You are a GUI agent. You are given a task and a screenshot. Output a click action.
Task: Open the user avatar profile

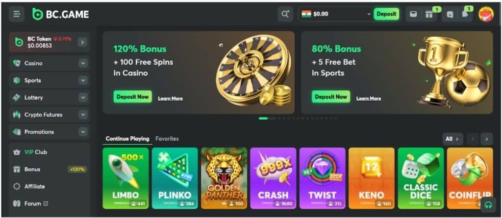tap(486, 14)
